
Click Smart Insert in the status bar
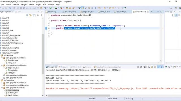pyautogui.click(x=112, y=98)
